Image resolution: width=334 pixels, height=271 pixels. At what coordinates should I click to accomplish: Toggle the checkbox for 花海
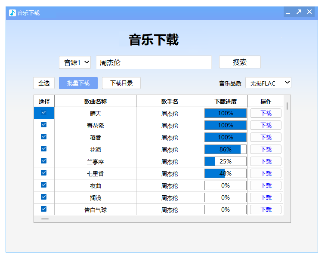43,149
